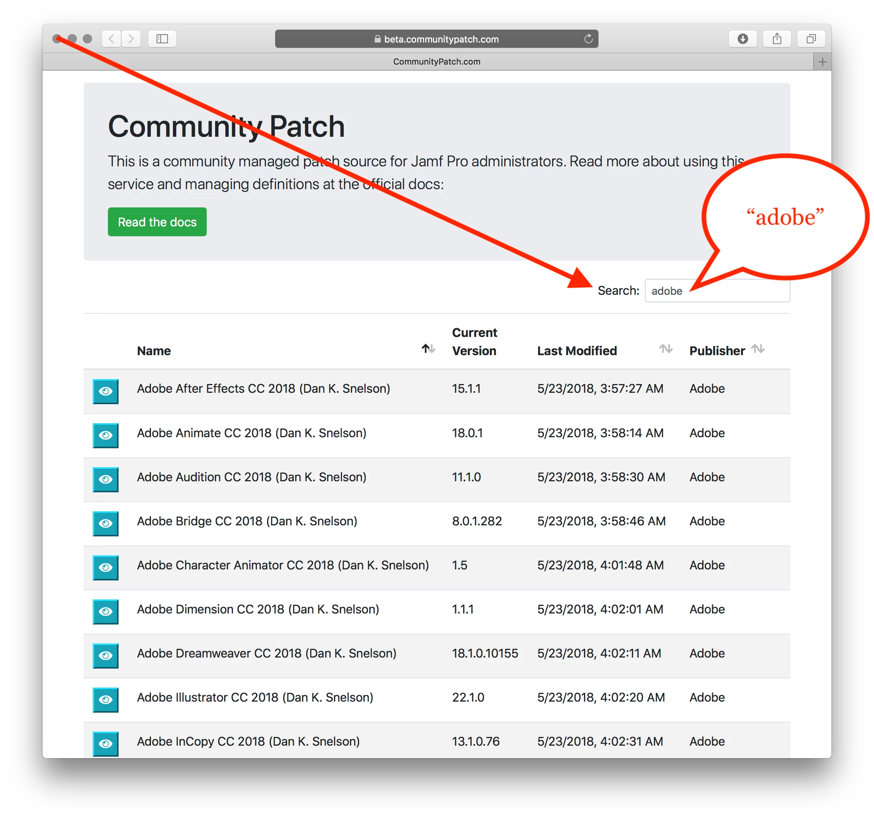
Task: Click the eye icon for Adobe After Effects
Action: tap(106, 391)
